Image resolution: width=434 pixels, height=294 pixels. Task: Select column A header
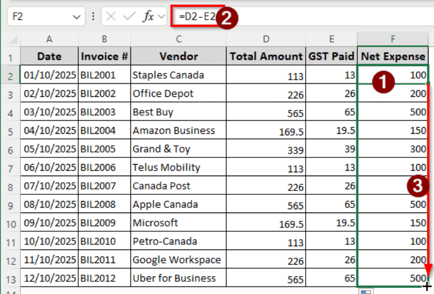pos(49,39)
